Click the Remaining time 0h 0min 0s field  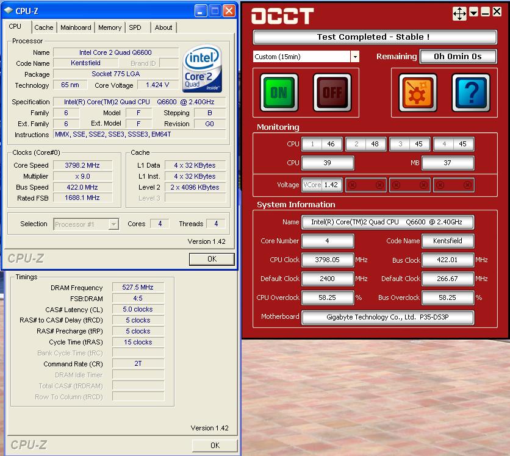pyautogui.click(x=458, y=57)
